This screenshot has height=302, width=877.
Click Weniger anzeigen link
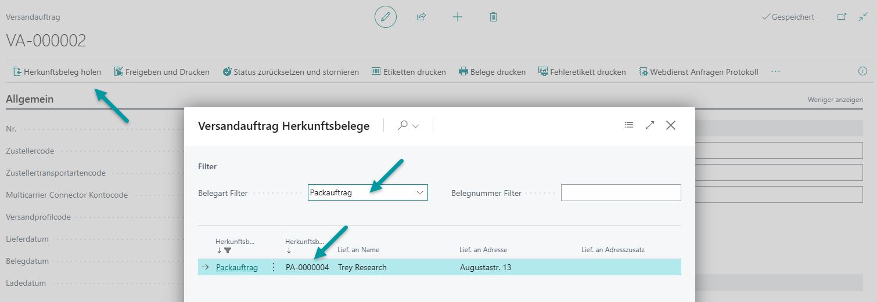click(835, 100)
